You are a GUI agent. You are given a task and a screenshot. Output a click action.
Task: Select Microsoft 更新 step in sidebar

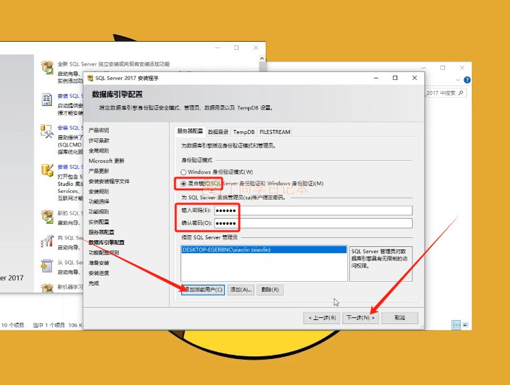[107, 161]
